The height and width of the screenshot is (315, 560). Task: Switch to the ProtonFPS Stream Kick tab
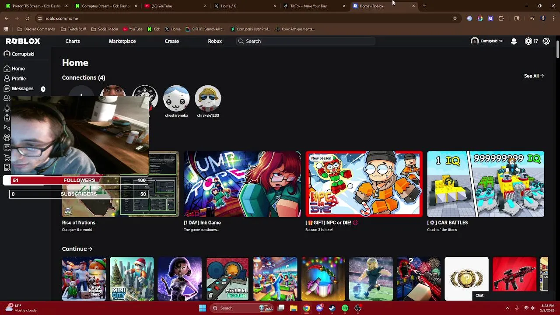(x=37, y=6)
